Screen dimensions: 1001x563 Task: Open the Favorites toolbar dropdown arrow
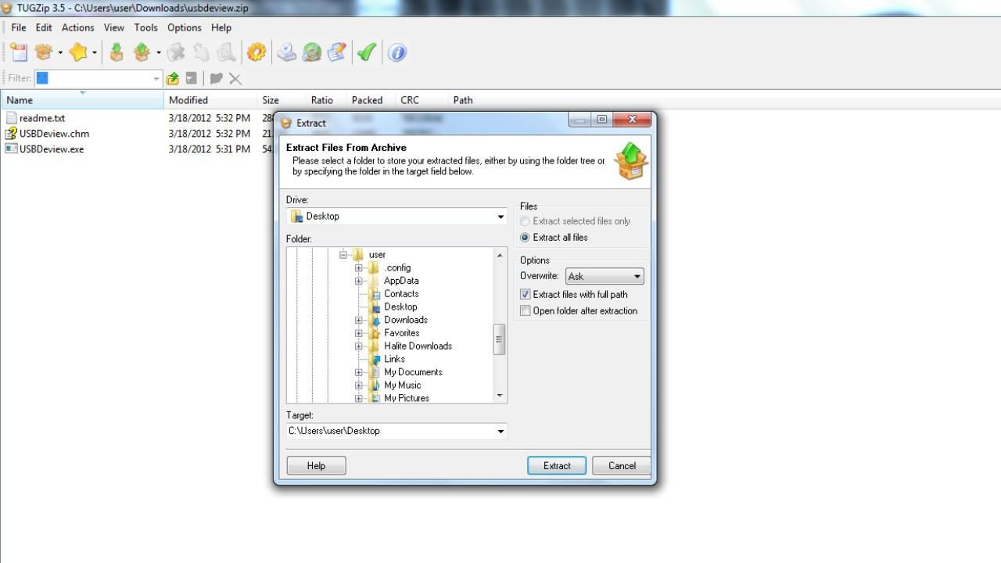click(94, 53)
